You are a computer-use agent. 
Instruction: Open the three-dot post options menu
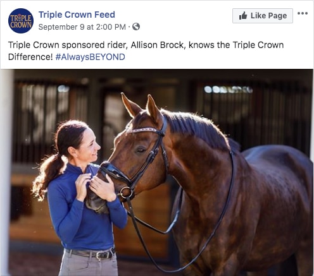(303, 13)
